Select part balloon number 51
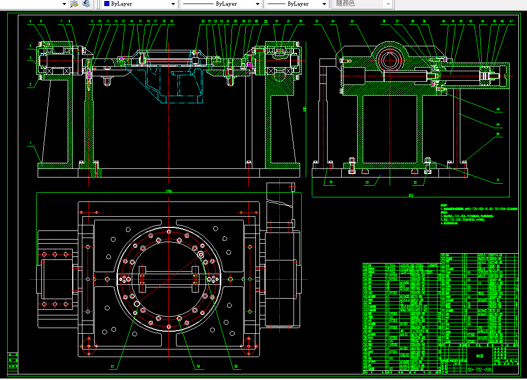Viewport: 527px width, 380px height. click(498, 180)
